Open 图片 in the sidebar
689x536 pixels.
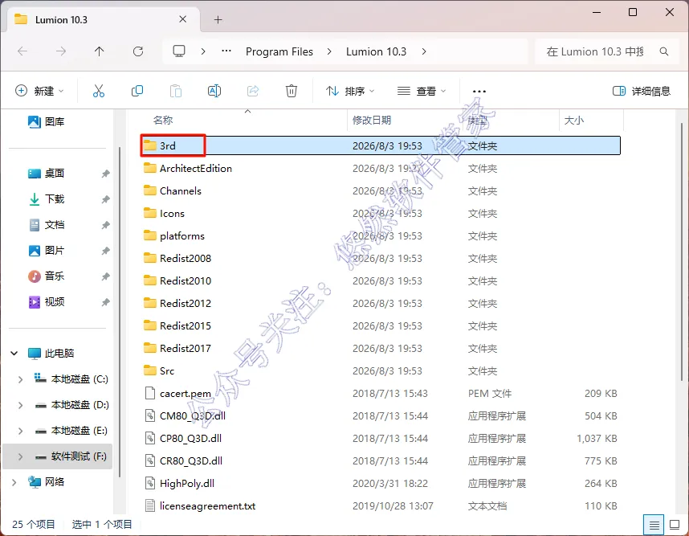click(x=46, y=251)
